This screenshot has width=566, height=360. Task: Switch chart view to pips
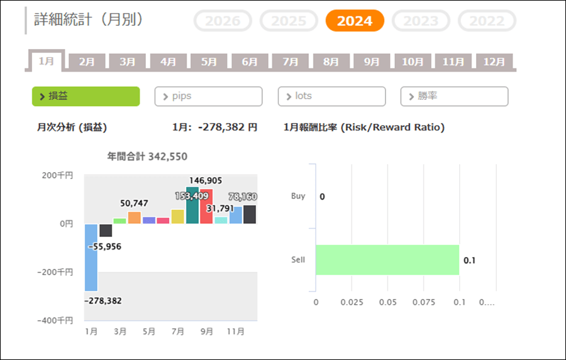coord(208,96)
